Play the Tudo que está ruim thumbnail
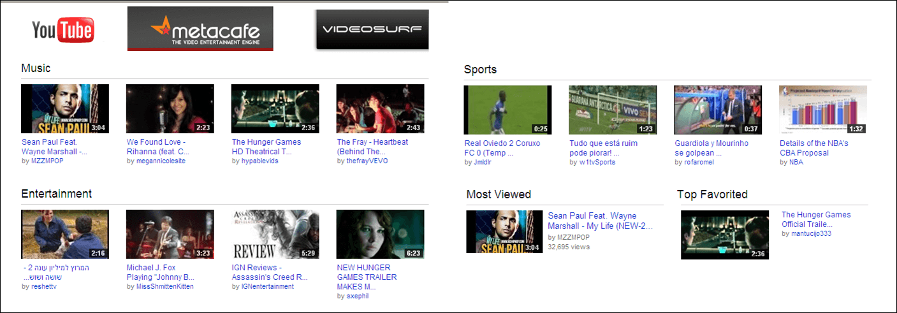Viewport: 897px width, 313px height. pos(613,110)
